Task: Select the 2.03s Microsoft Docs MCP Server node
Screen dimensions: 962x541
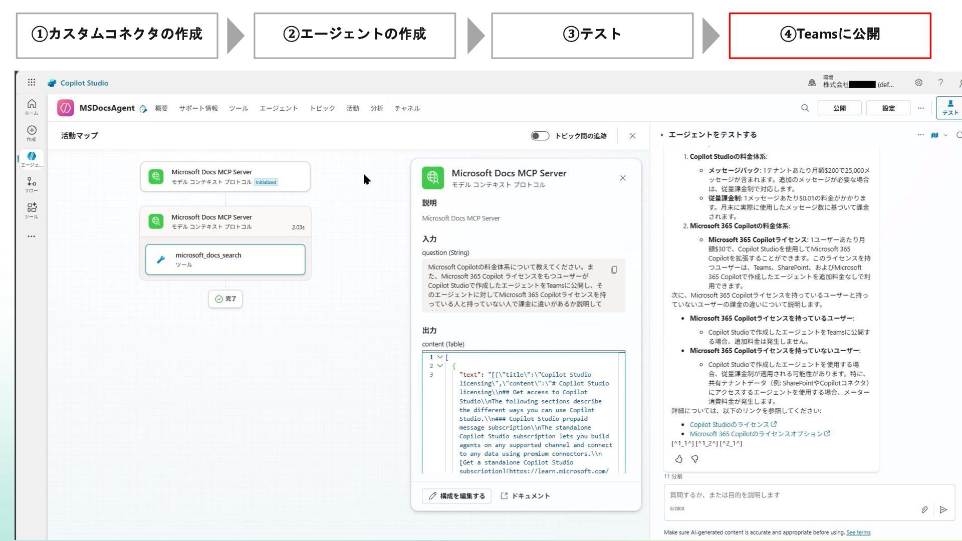Action: click(225, 221)
